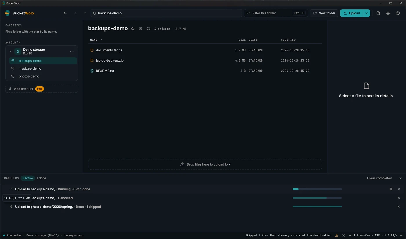Image resolution: width=406 pixels, height=239 pixels.
Task: Click the canceled transfer progress bar
Action: pos(317,198)
